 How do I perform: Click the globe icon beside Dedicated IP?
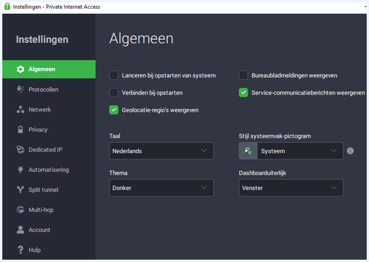point(21,149)
